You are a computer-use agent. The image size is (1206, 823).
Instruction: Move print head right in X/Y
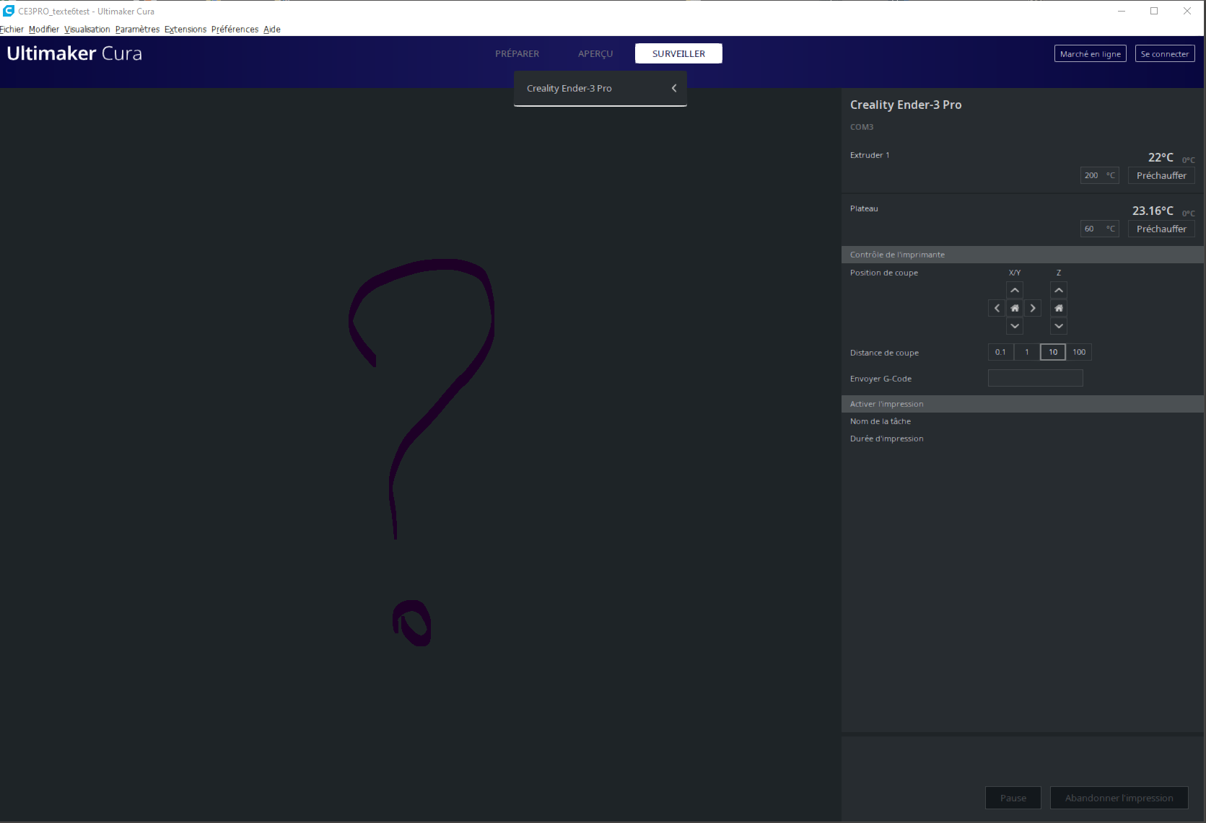coord(1033,308)
